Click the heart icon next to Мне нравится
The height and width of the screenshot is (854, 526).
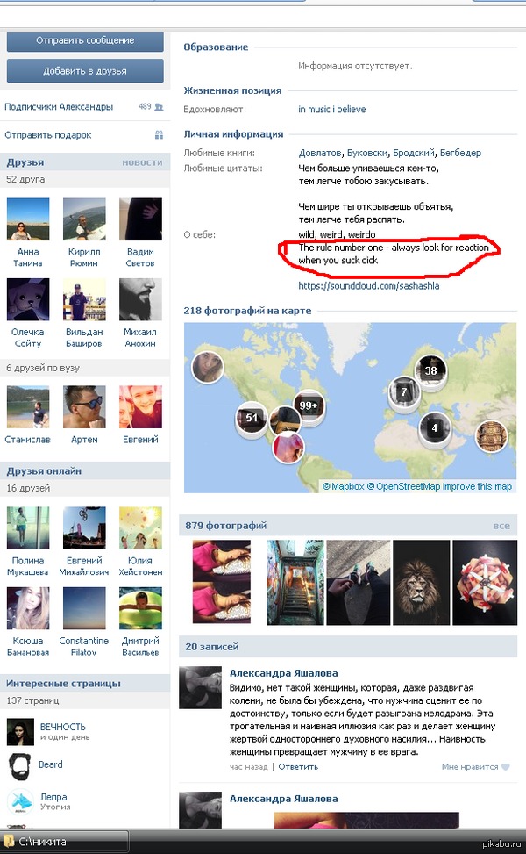[505, 767]
